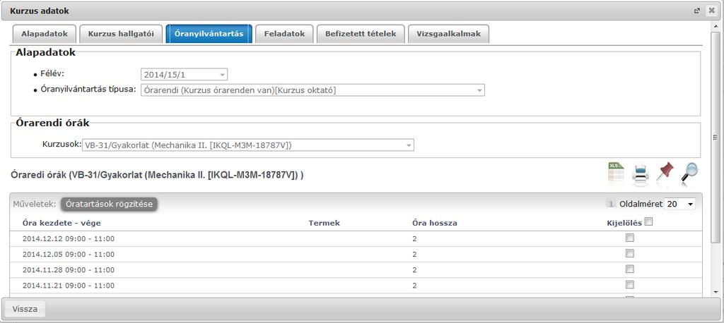Toggle the Kijelölés select-all checkbox in header
The height and width of the screenshot is (323, 724).
click(649, 222)
